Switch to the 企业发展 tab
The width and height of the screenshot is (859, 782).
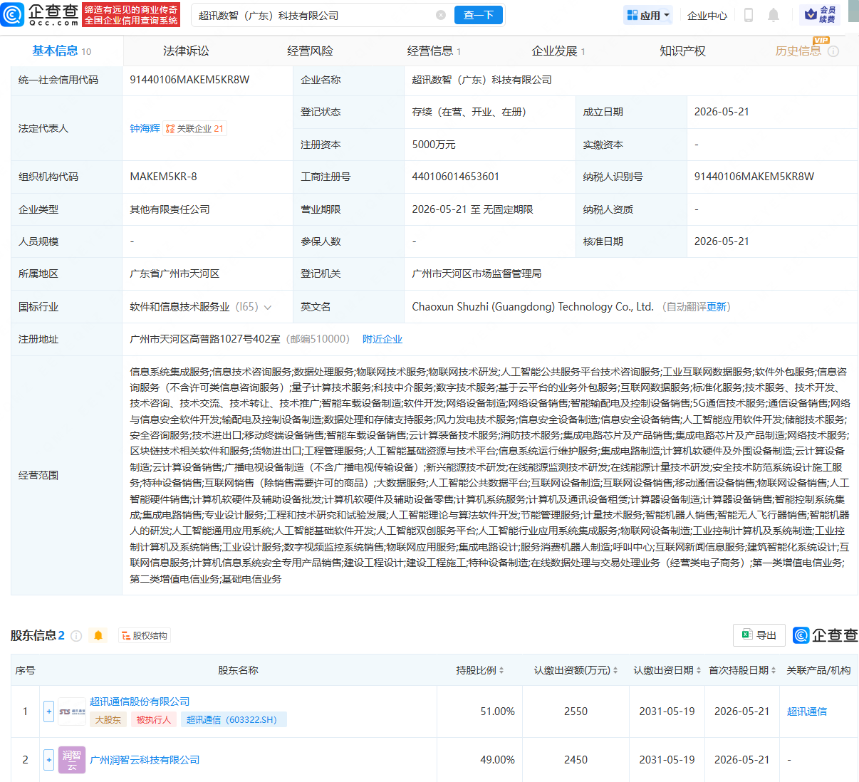pyautogui.click(x=558, y=51)
